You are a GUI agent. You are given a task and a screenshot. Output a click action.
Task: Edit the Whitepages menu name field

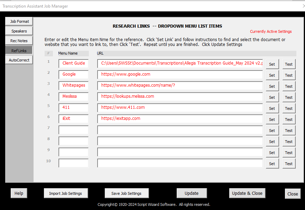[74, 86]
